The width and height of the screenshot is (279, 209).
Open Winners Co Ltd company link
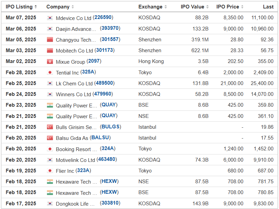[73, 95]
